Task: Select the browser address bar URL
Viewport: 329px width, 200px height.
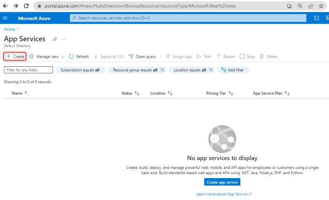Action: [140, 6]
